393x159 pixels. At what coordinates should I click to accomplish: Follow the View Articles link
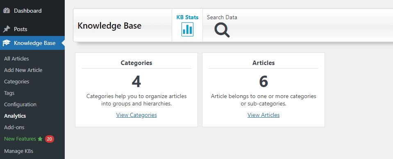pyautogui.click(x=264, y=115)
